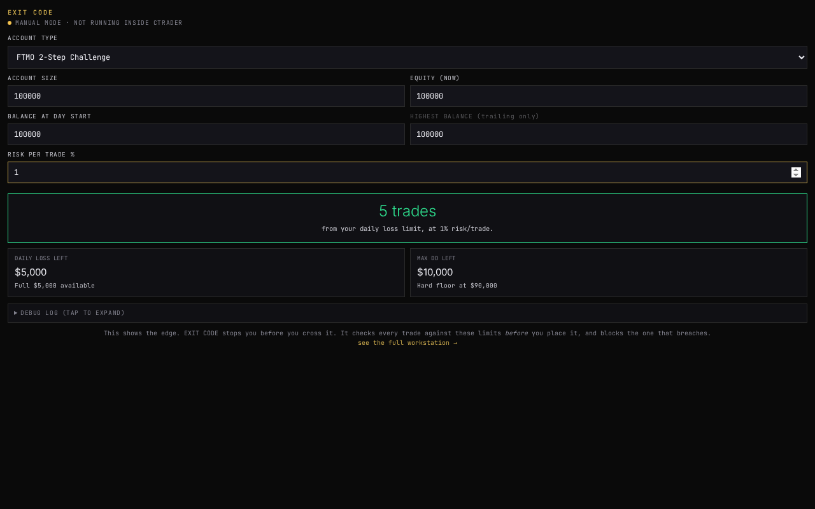Screen dimensions: 815x509
Task: Click the 'This shows the edge' footer sentence
Action: 407,333
